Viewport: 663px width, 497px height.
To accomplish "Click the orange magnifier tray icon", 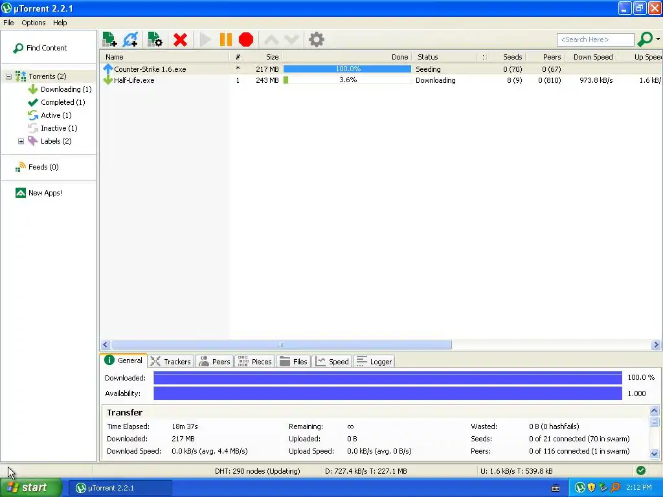I will 615,488.
